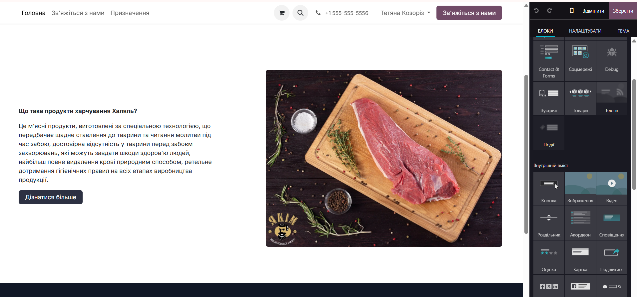637x297 pixels.
Task: Select the Соцмережі block
Action: click(x=580, y=61)
